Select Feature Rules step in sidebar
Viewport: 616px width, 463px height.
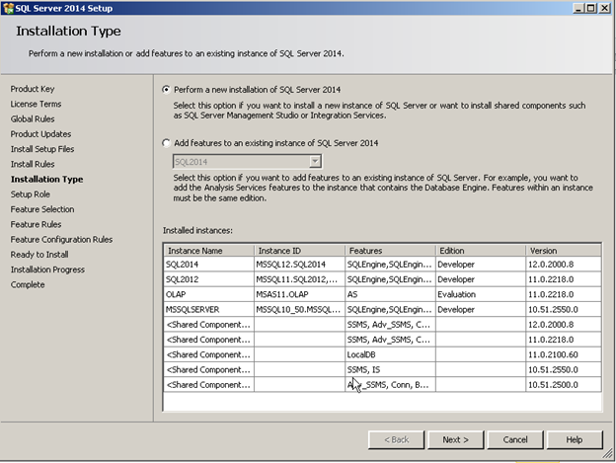click(37, 224)
